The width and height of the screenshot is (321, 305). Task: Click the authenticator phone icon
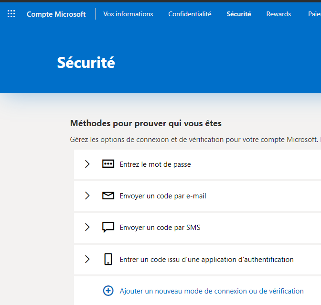(108, 259)
